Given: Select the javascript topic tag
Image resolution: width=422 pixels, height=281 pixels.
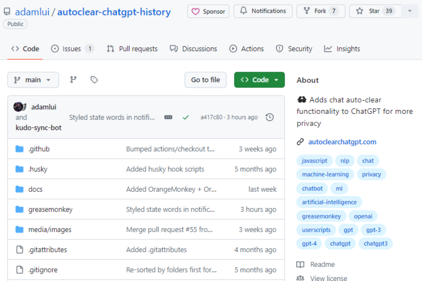Looking at the screenshot, I should coord(314,160).
